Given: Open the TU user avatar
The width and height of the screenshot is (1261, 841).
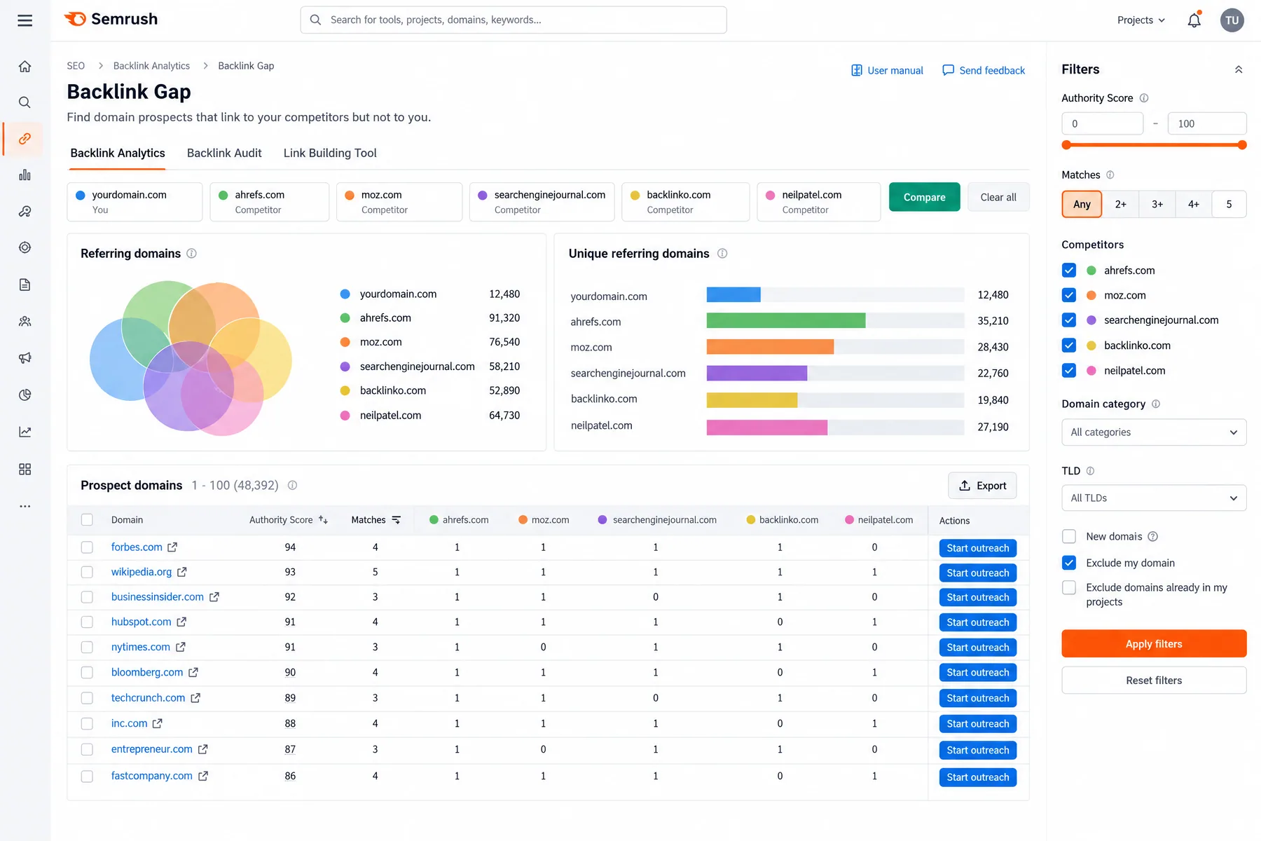Looking at the screenshot, I should 1232,20.
